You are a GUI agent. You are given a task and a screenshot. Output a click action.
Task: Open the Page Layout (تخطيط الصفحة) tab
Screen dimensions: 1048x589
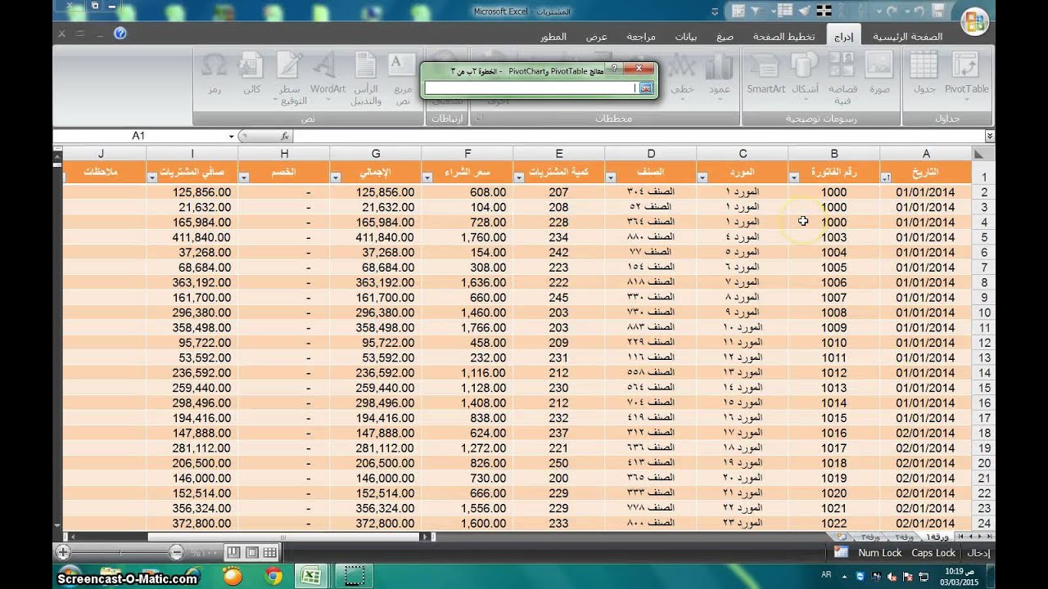[x=784, y=37]
